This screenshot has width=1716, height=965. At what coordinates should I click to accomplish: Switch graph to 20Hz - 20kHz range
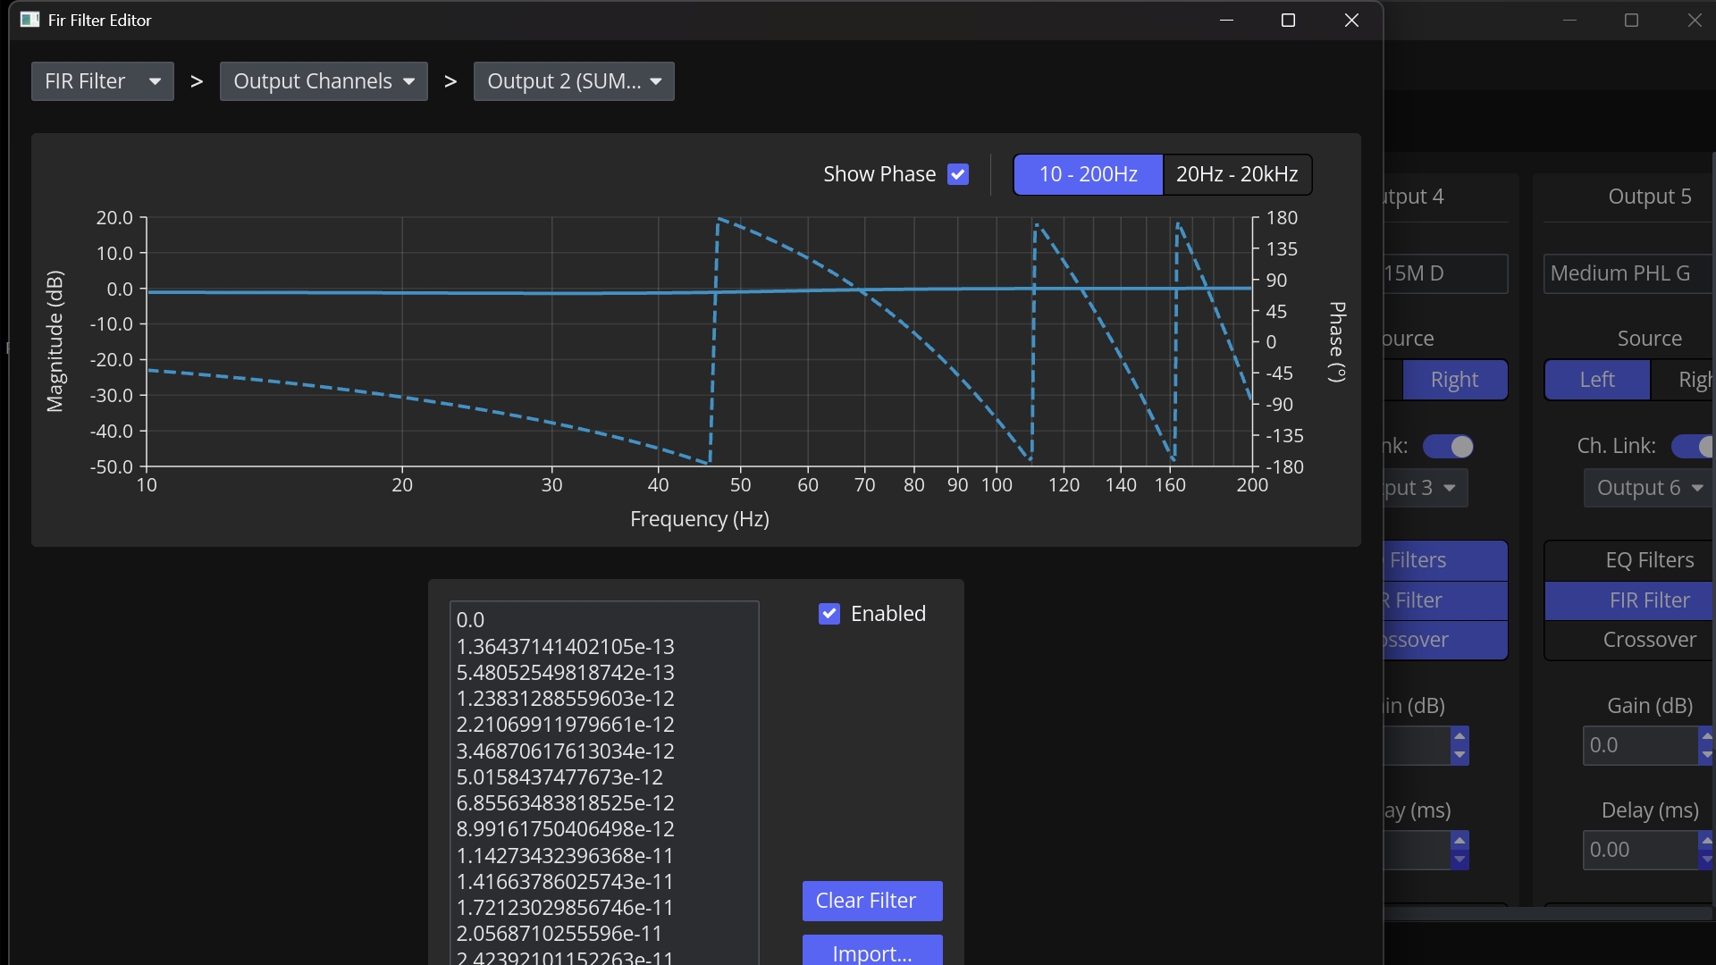point(1237,174)
